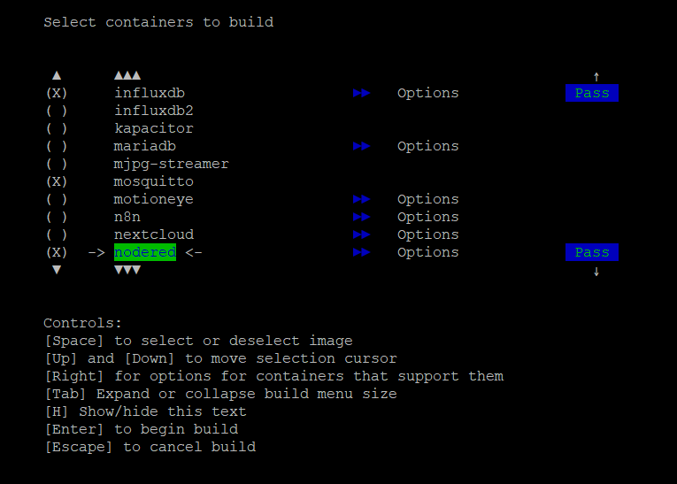Toggle the mosquitto container checkbox
The image size is (677, 484).
[x=57, y=181]
